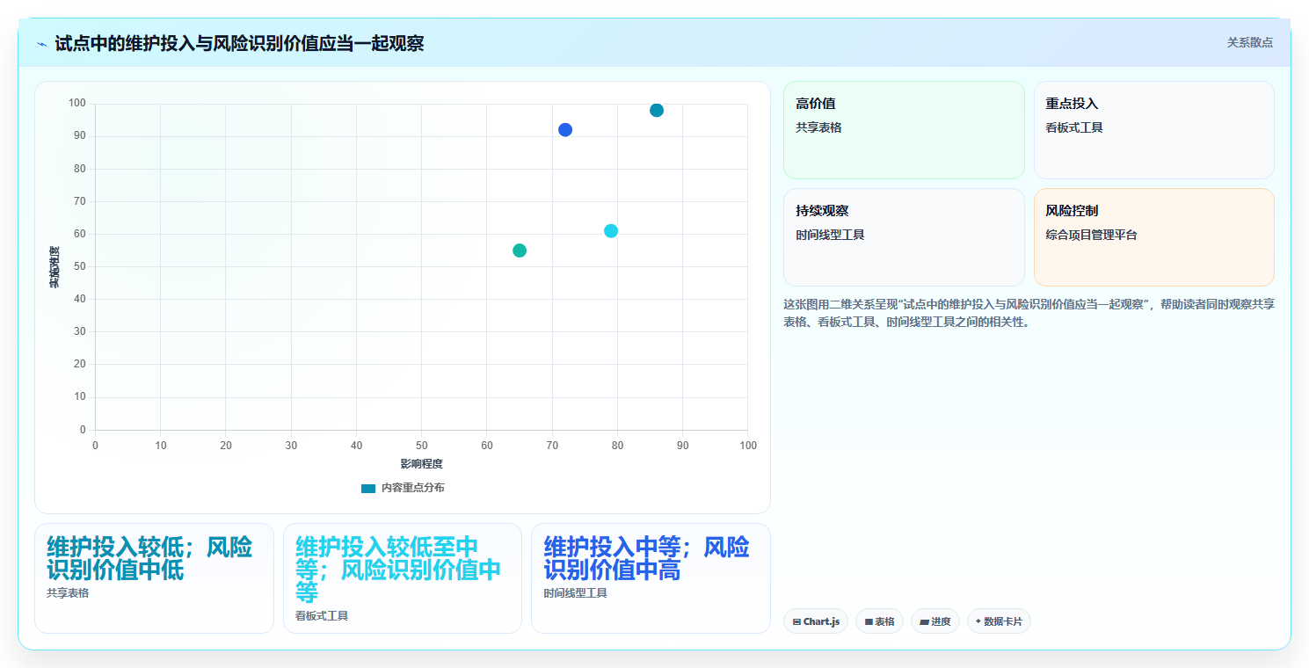Click the x-axis tick label 50
This screenshot has height=668, width=1309.
click(421, 446)
